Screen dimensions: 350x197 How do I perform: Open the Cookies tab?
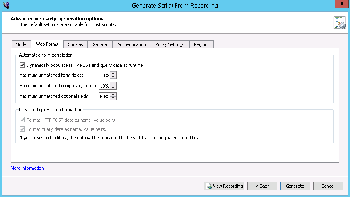pos(75,44)
